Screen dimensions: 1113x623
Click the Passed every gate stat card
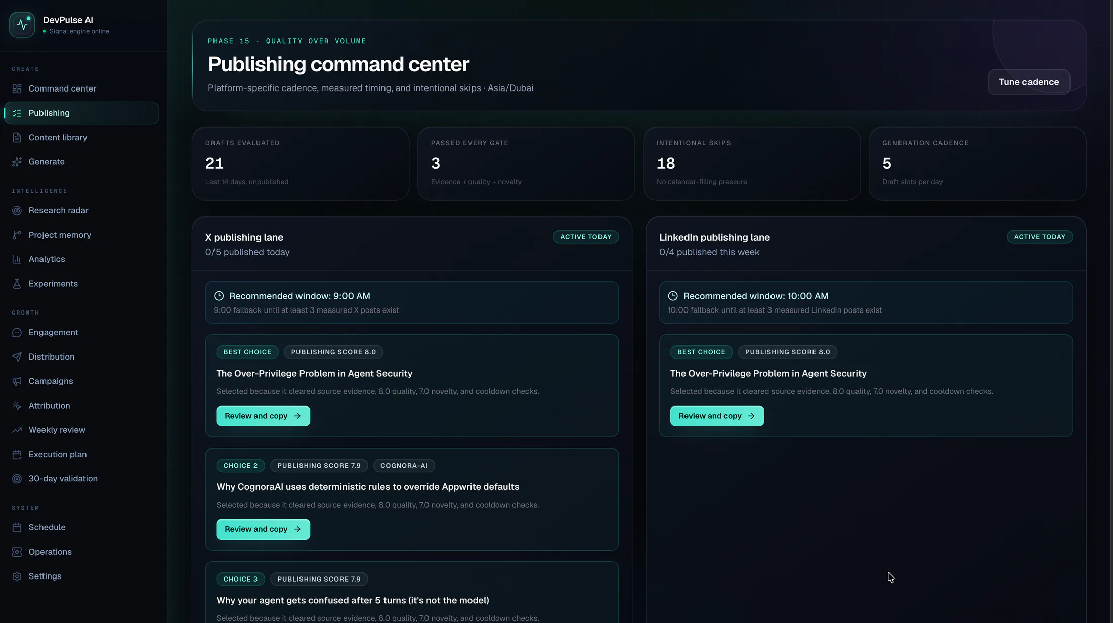[x=526, y=164]
